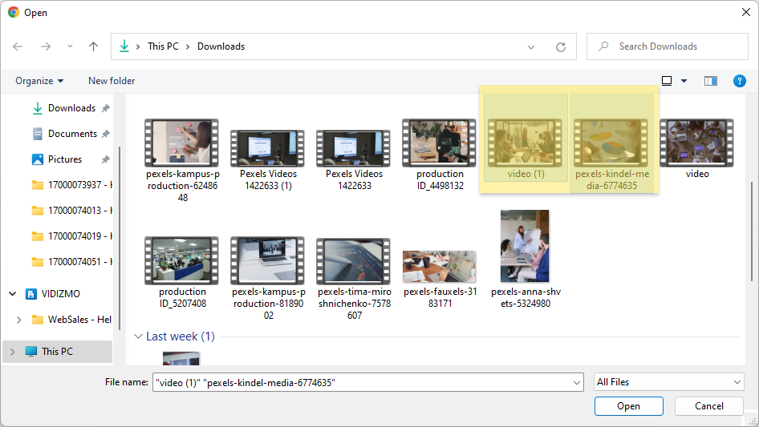Open the view options dropdown arrow
This screenshot has width=759, height=427.
pos(684,81)
